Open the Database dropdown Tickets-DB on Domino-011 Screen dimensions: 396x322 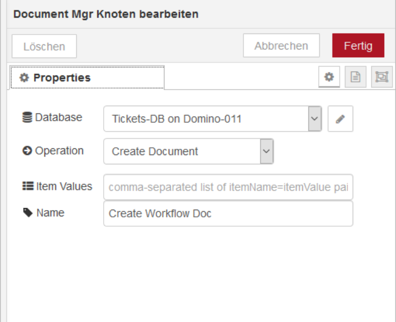(212, 118)
